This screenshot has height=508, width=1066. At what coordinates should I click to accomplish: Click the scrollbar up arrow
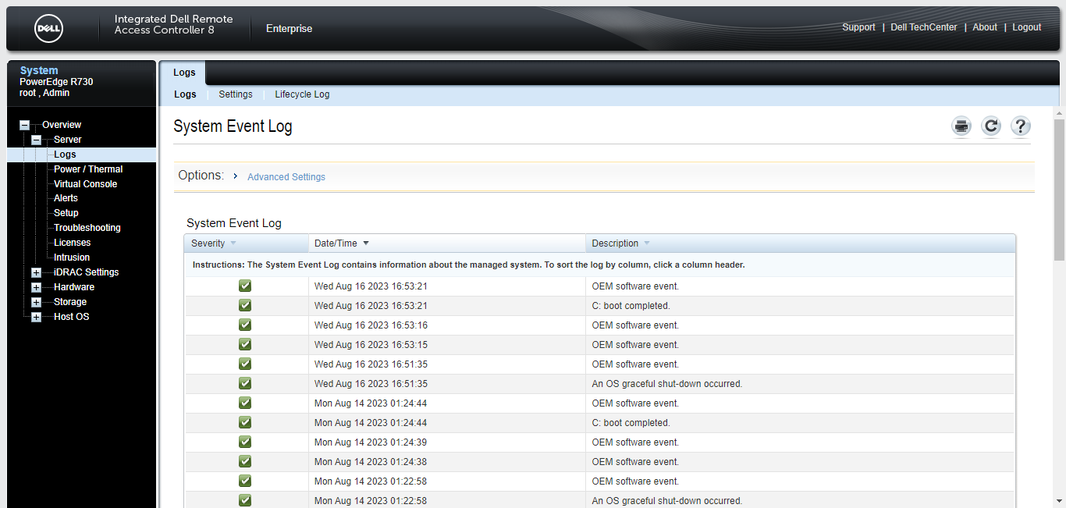click(1059, 113)
